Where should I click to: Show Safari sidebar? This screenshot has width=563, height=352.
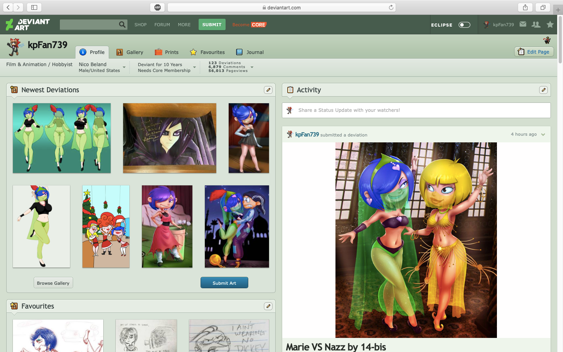(34, 7)
